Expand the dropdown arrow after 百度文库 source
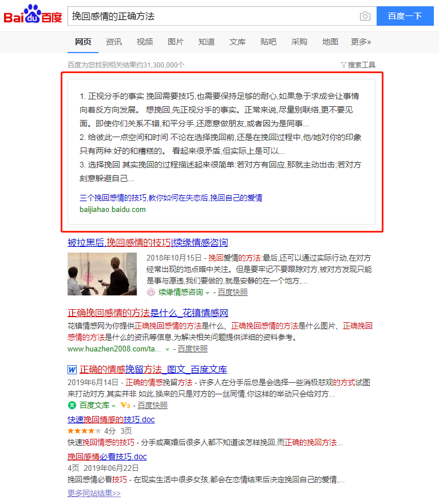The height and width of the screenshot is (500, 439). [113, 406]
